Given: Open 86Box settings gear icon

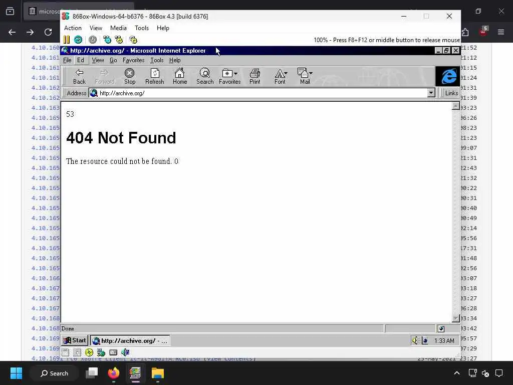Looking at the screenshot, I should [x=133, y=40].
